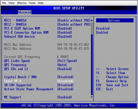
Task: Click the scroll up arrow icon
Action: coord(92,20)
